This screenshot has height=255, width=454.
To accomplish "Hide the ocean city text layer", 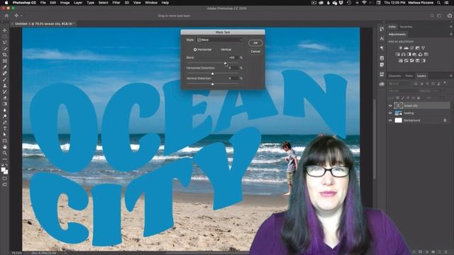I will point(390,106).
